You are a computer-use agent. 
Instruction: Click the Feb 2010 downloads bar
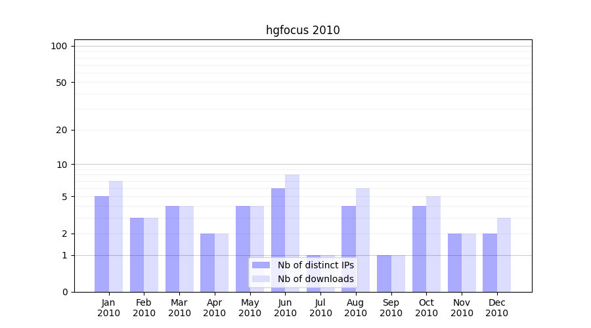tap(151, 255)
